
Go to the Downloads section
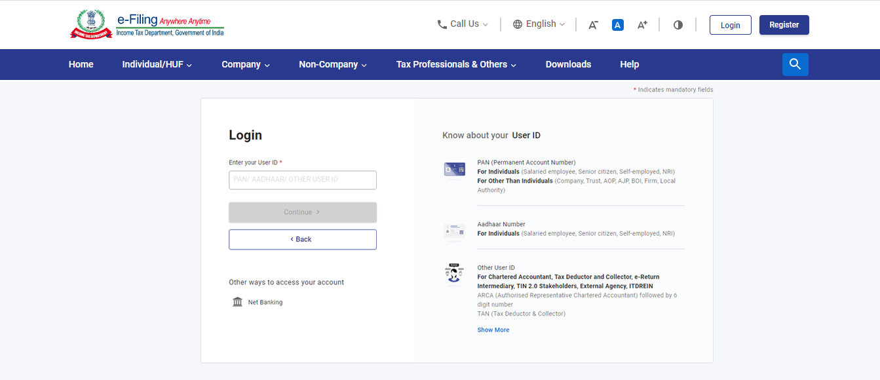pos(568,64)
